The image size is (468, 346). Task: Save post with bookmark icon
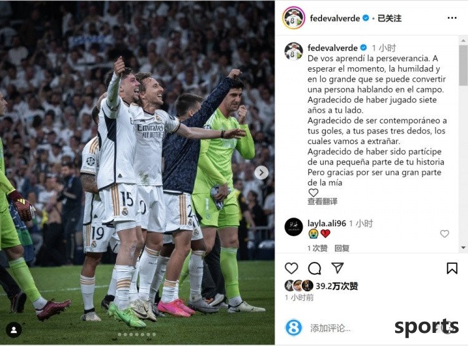452,268
